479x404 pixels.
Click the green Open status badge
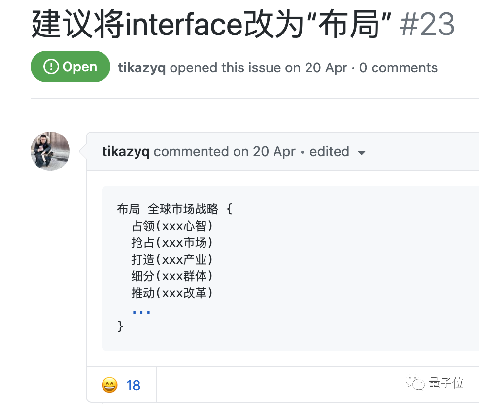(x=70, y=67)
